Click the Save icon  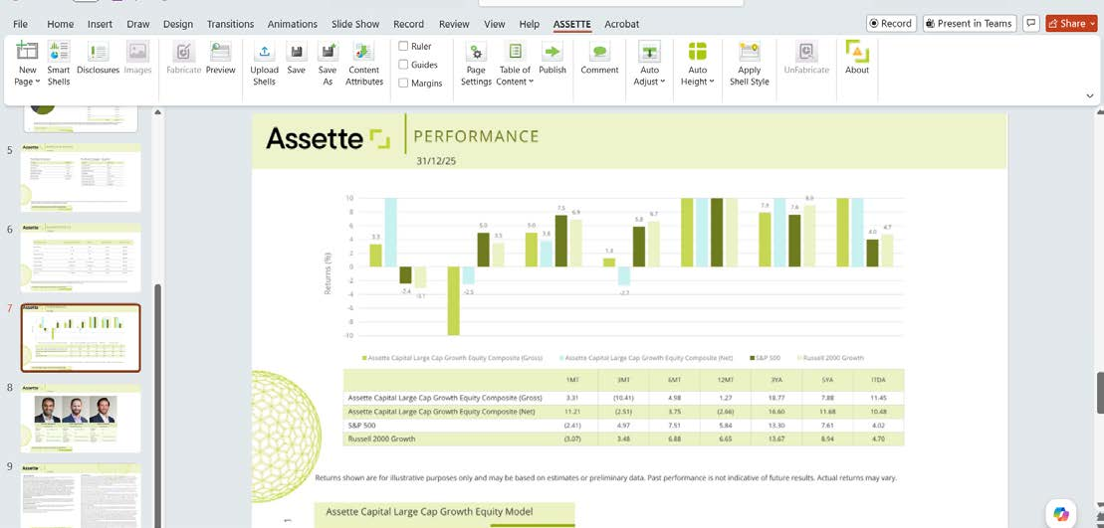point(297,52)
